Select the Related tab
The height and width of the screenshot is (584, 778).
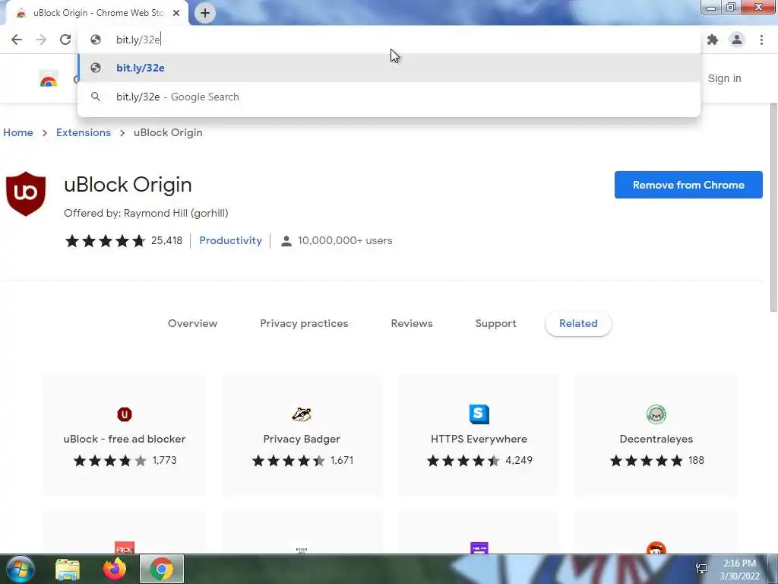pos(578,323)
